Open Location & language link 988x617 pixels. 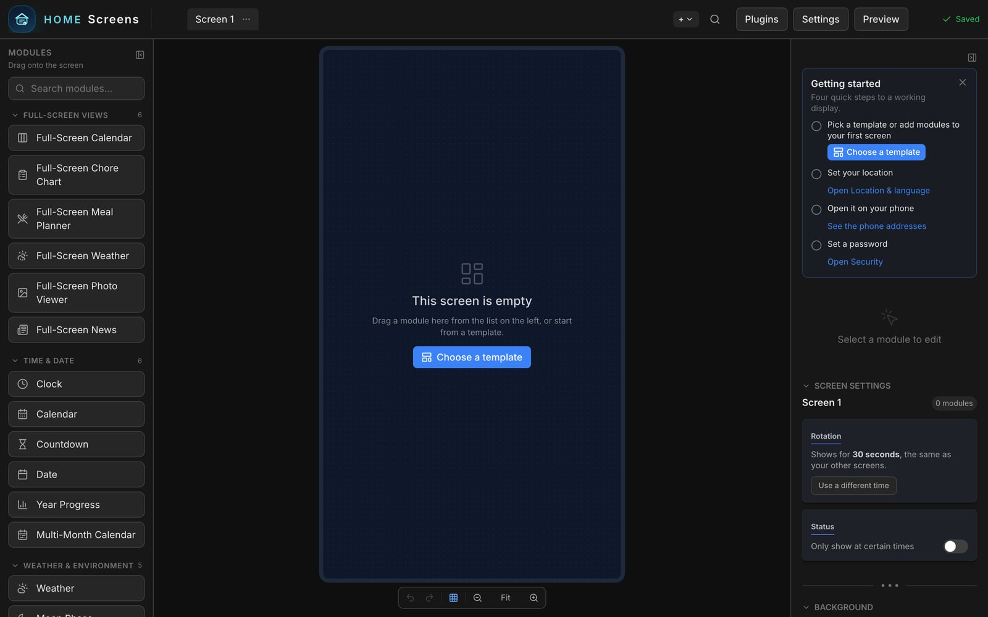tap(878, 191)
